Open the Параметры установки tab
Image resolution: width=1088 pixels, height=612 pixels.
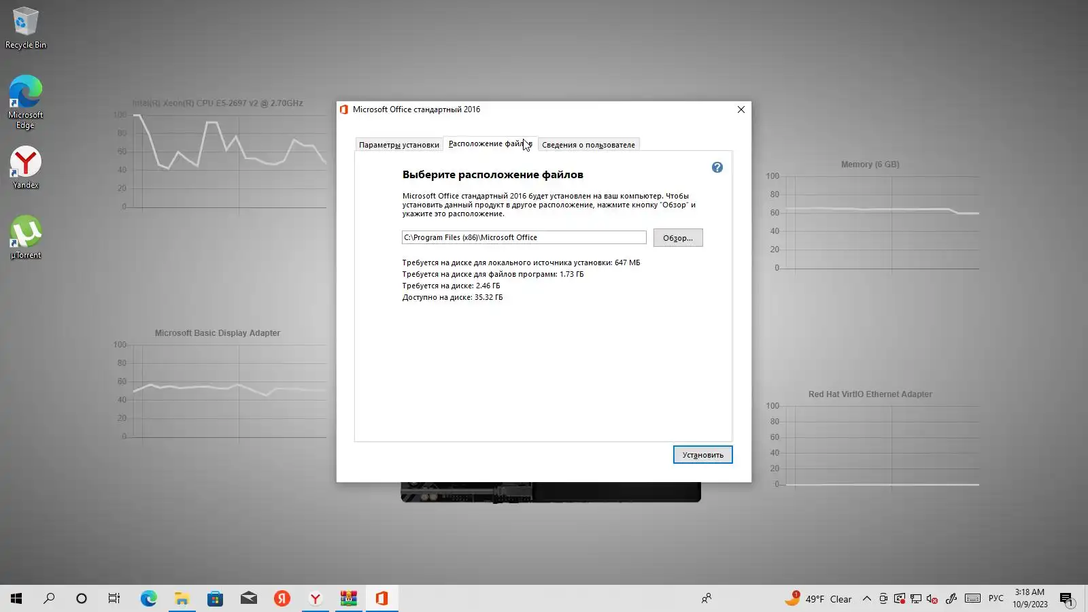(x=399, y=145)
